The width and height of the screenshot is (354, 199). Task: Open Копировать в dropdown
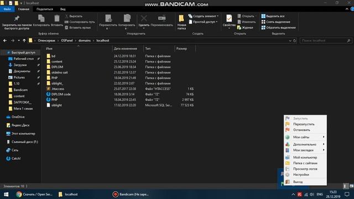point(127,22)
